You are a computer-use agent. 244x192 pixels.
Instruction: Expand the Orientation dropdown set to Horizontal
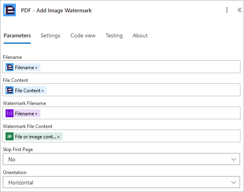tap(121, 182)
